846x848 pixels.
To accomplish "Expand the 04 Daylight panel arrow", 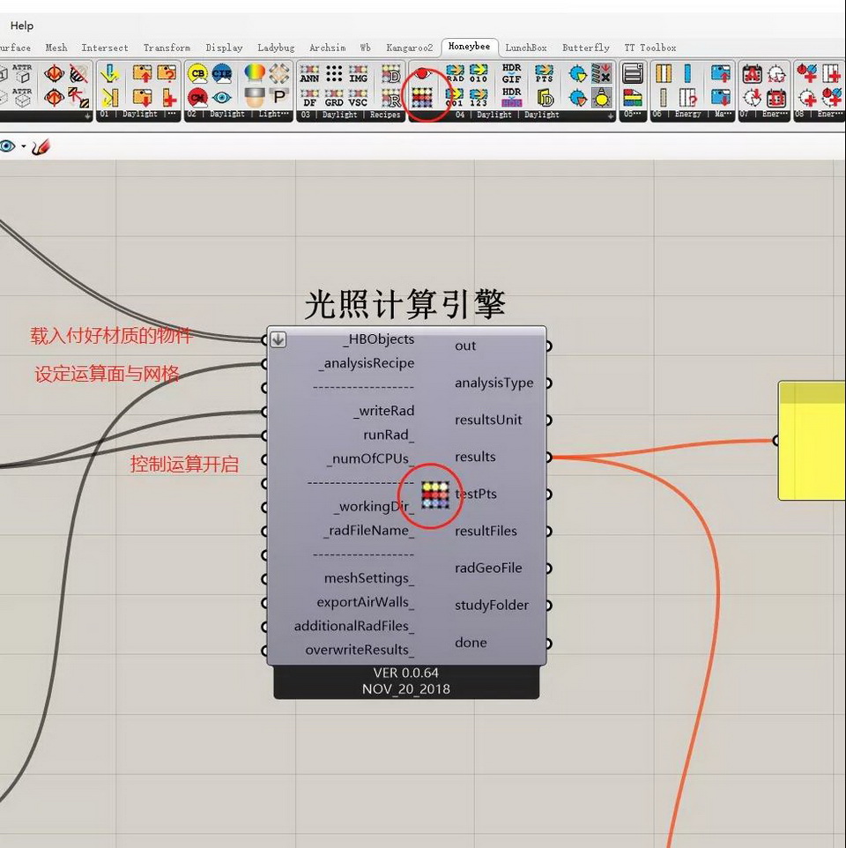I will [610, 115].
